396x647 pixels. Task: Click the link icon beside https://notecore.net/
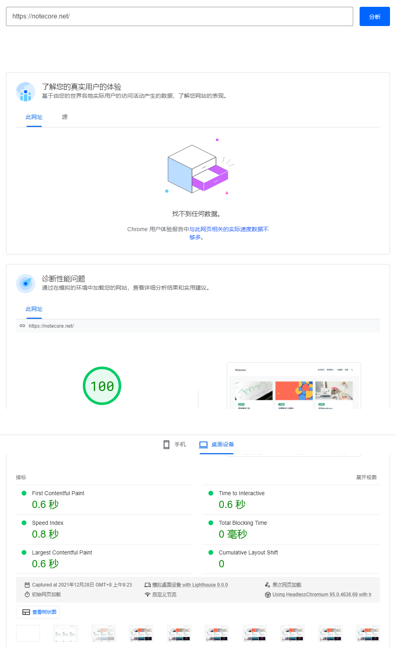(22, 326)
